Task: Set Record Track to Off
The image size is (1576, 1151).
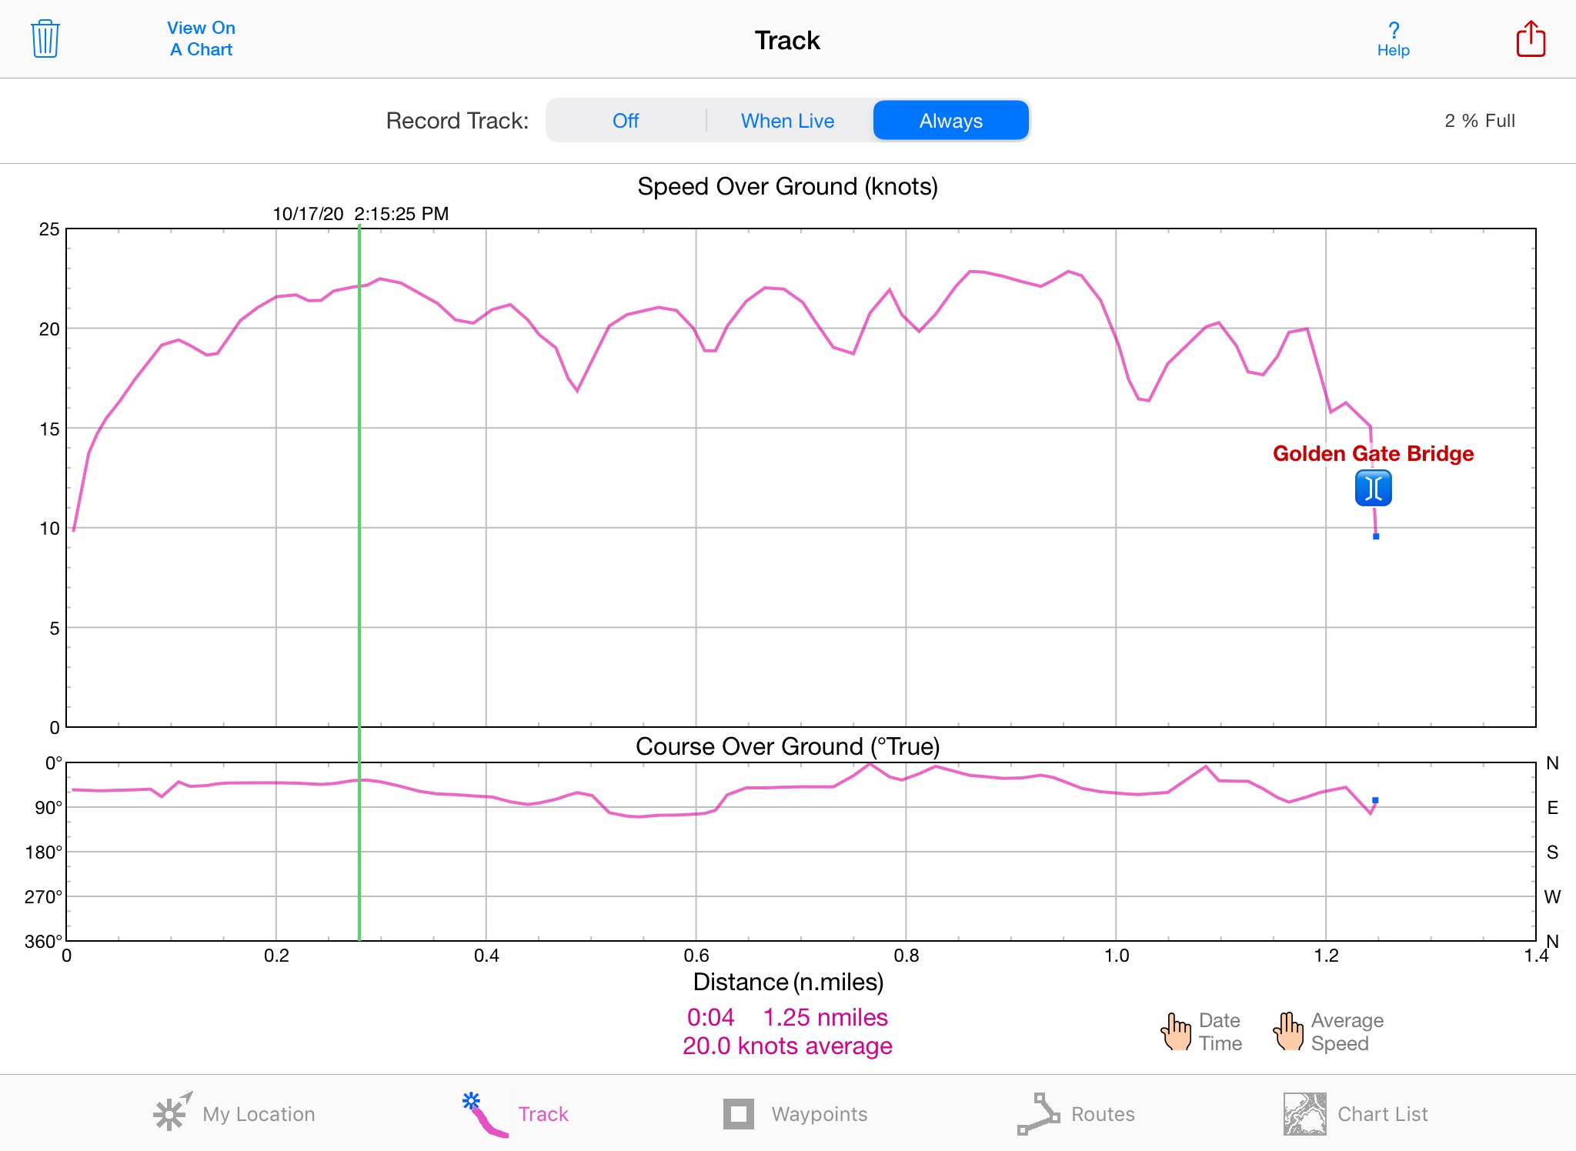Action: pos(626,121)
